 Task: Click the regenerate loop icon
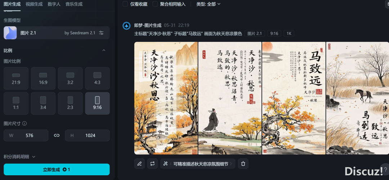tap(152, 164)
